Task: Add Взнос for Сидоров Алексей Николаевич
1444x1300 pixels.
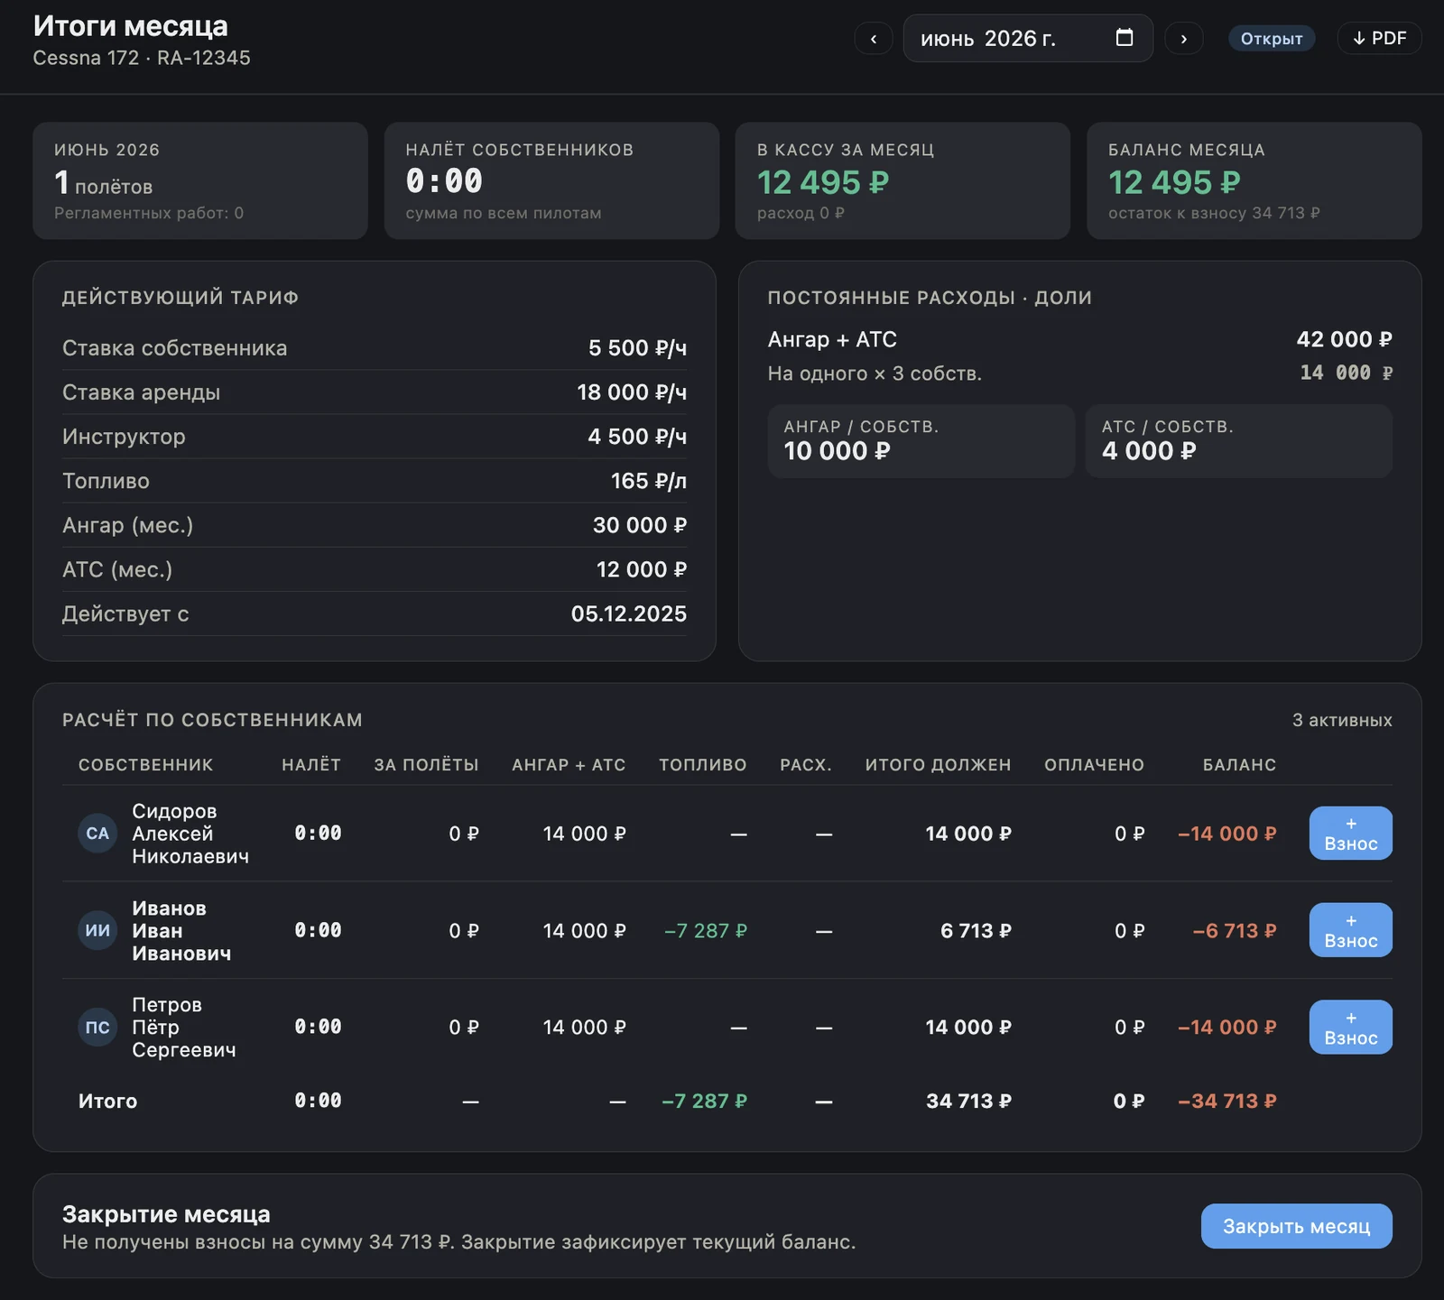Action: click(x=1350, y=834)
